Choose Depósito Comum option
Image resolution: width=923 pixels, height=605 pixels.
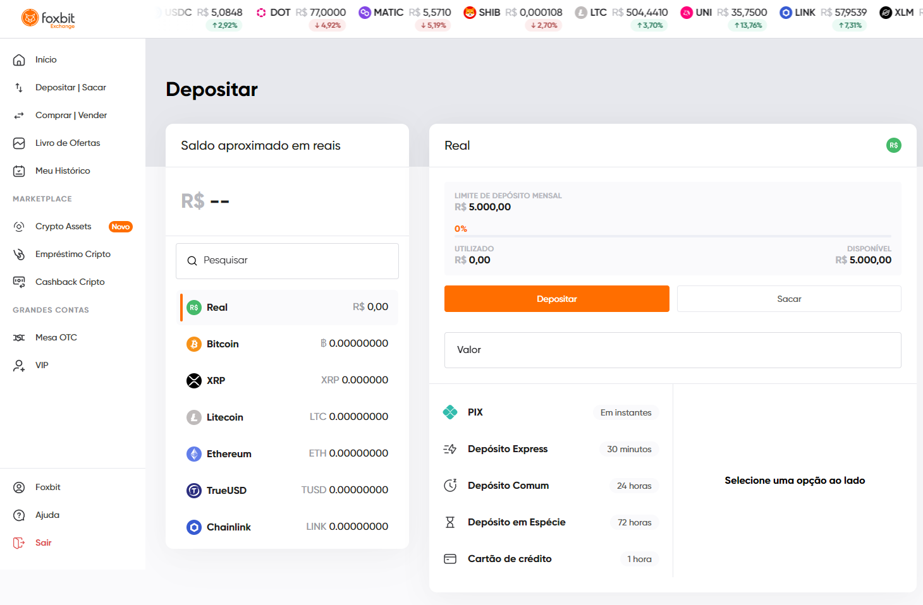coord(551,486)
